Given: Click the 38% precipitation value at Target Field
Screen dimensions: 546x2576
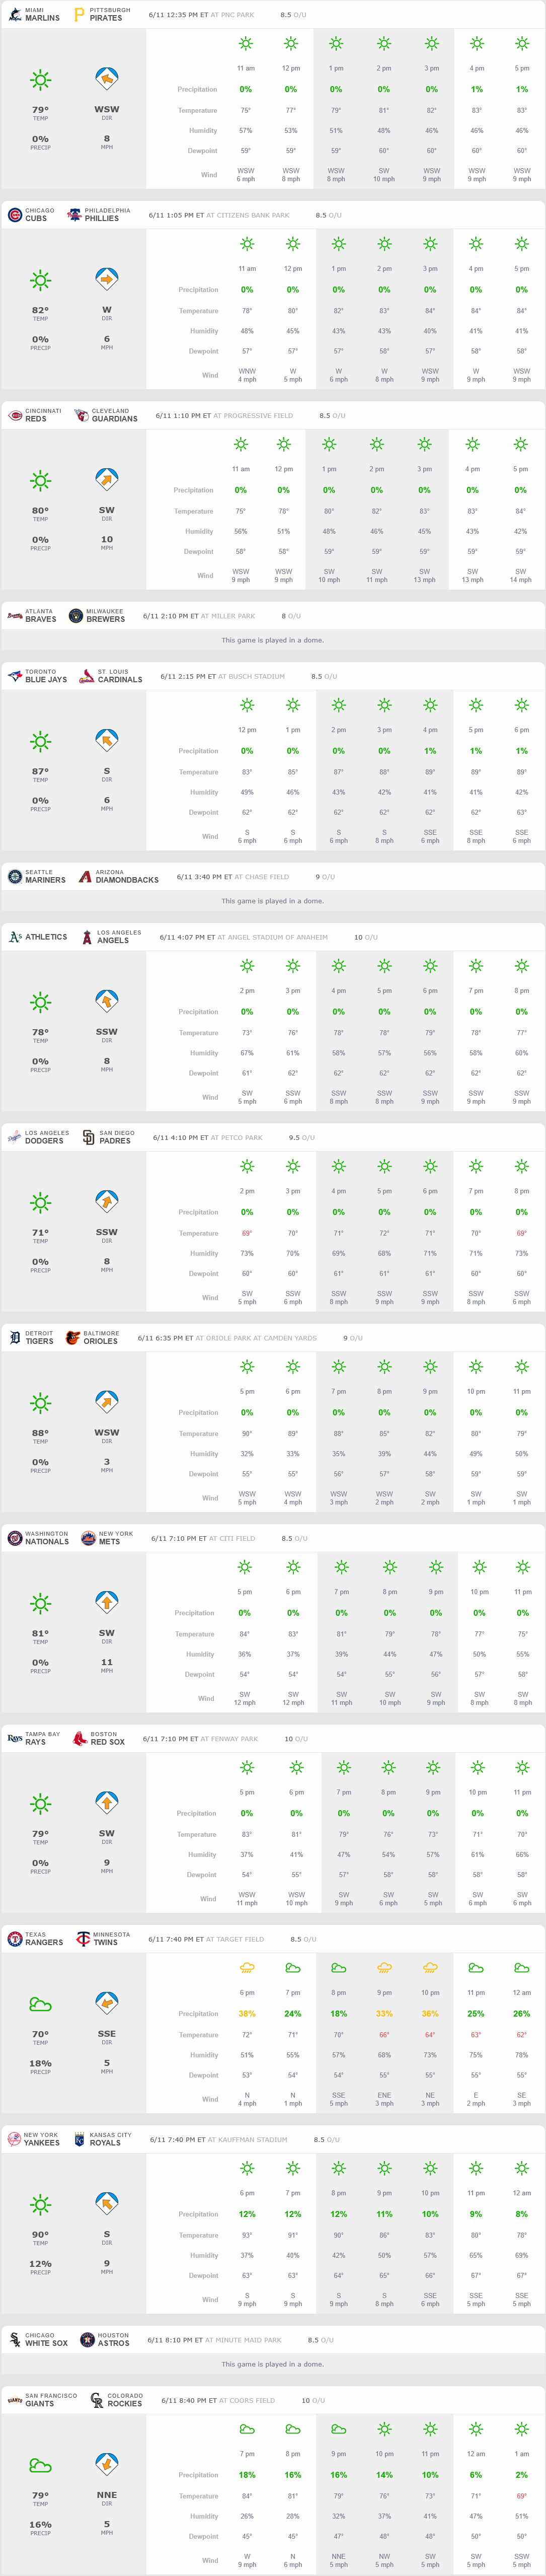Looking at the screenshot, I should [x=247, y=2014].
